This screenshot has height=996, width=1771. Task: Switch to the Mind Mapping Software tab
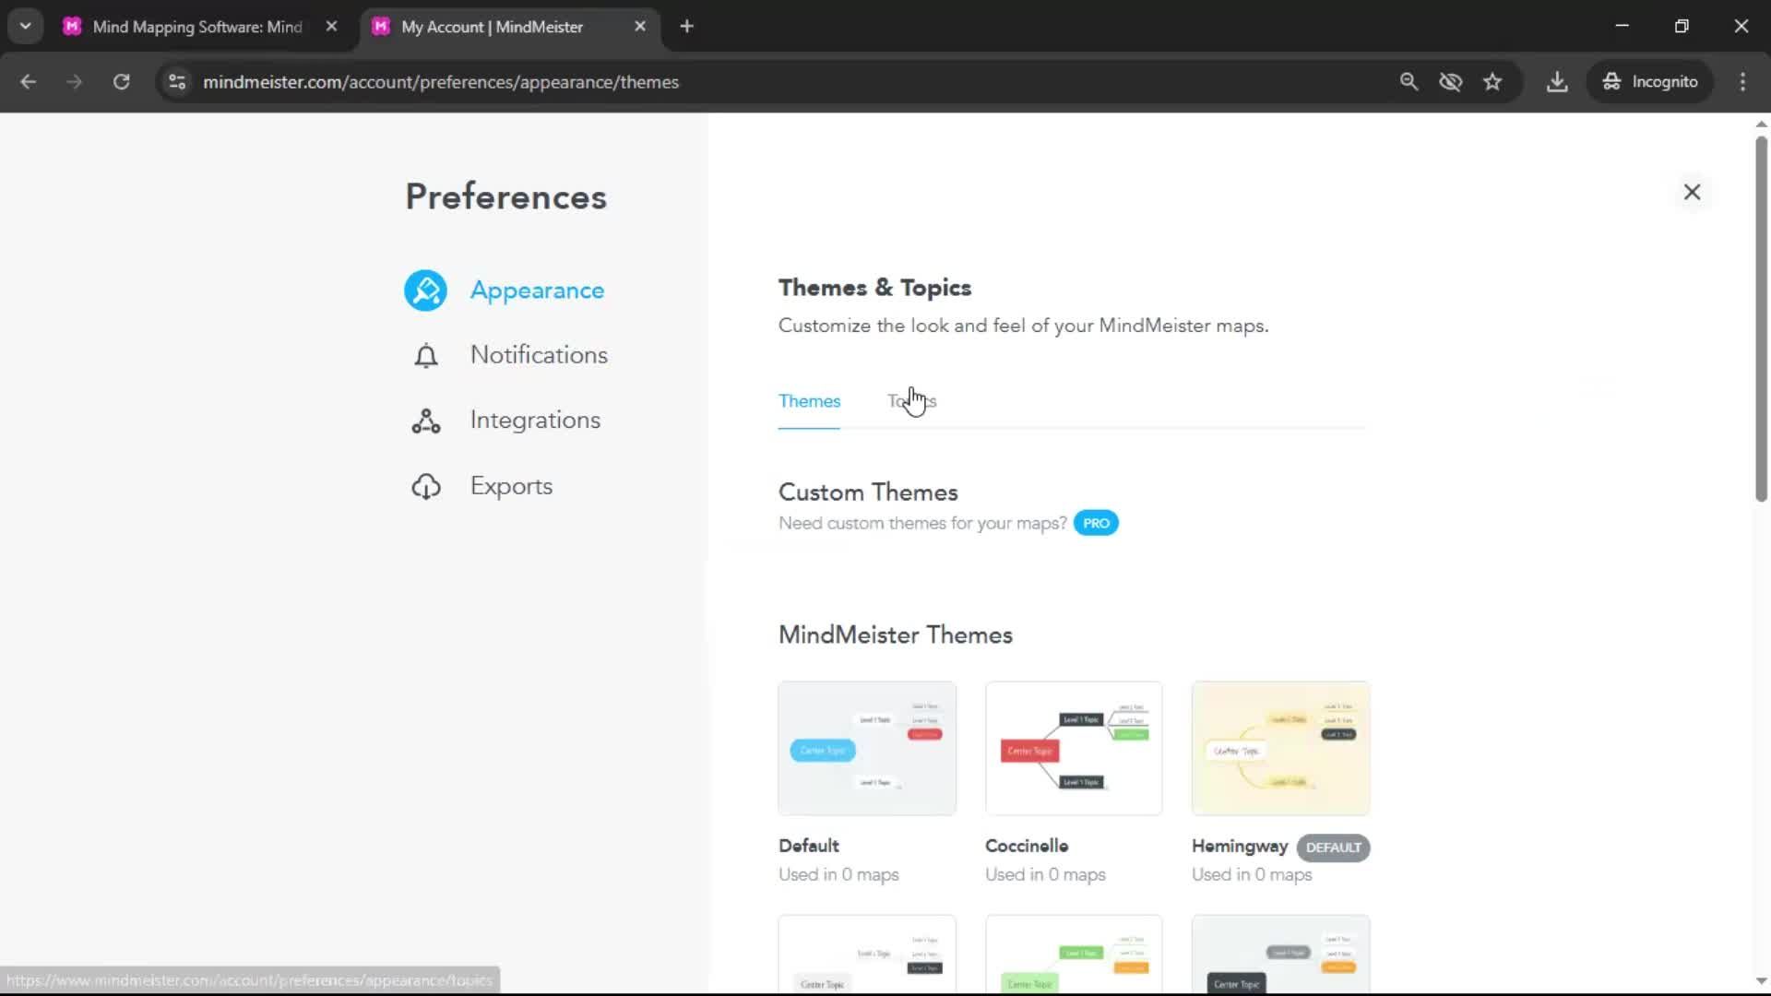197,27
